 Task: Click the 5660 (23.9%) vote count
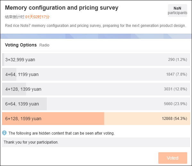[175, 104]
